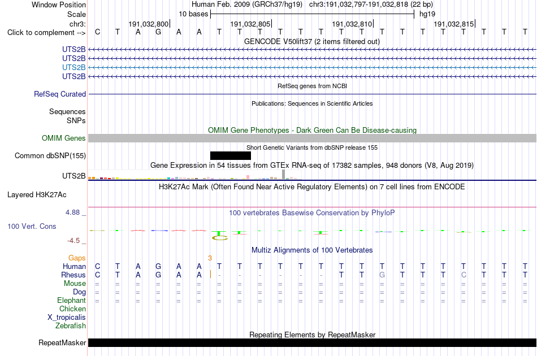
Task: Click base G in the top sequence ruler
Action: (x=158, y=32)
